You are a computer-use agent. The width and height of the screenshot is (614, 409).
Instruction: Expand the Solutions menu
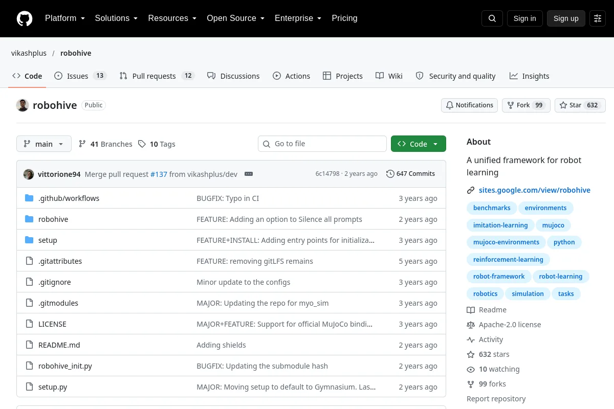[116, 18]
